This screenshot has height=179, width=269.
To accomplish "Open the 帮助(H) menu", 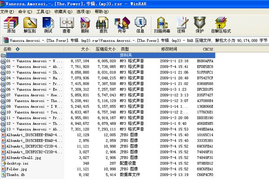I will tap(102, 12).
